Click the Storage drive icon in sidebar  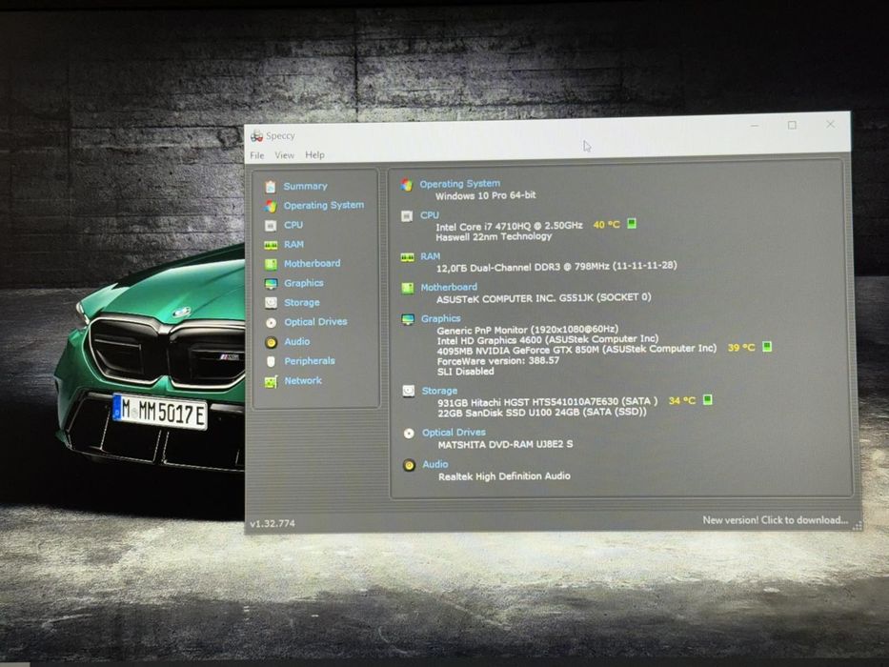271,303
